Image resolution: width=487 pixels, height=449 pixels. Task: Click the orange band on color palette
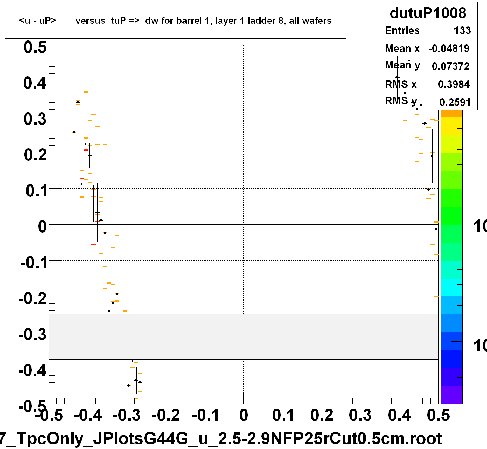451,114
